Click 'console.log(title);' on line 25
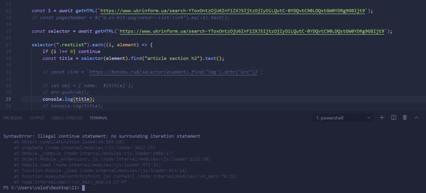426x193 pixels. (69, 99)
